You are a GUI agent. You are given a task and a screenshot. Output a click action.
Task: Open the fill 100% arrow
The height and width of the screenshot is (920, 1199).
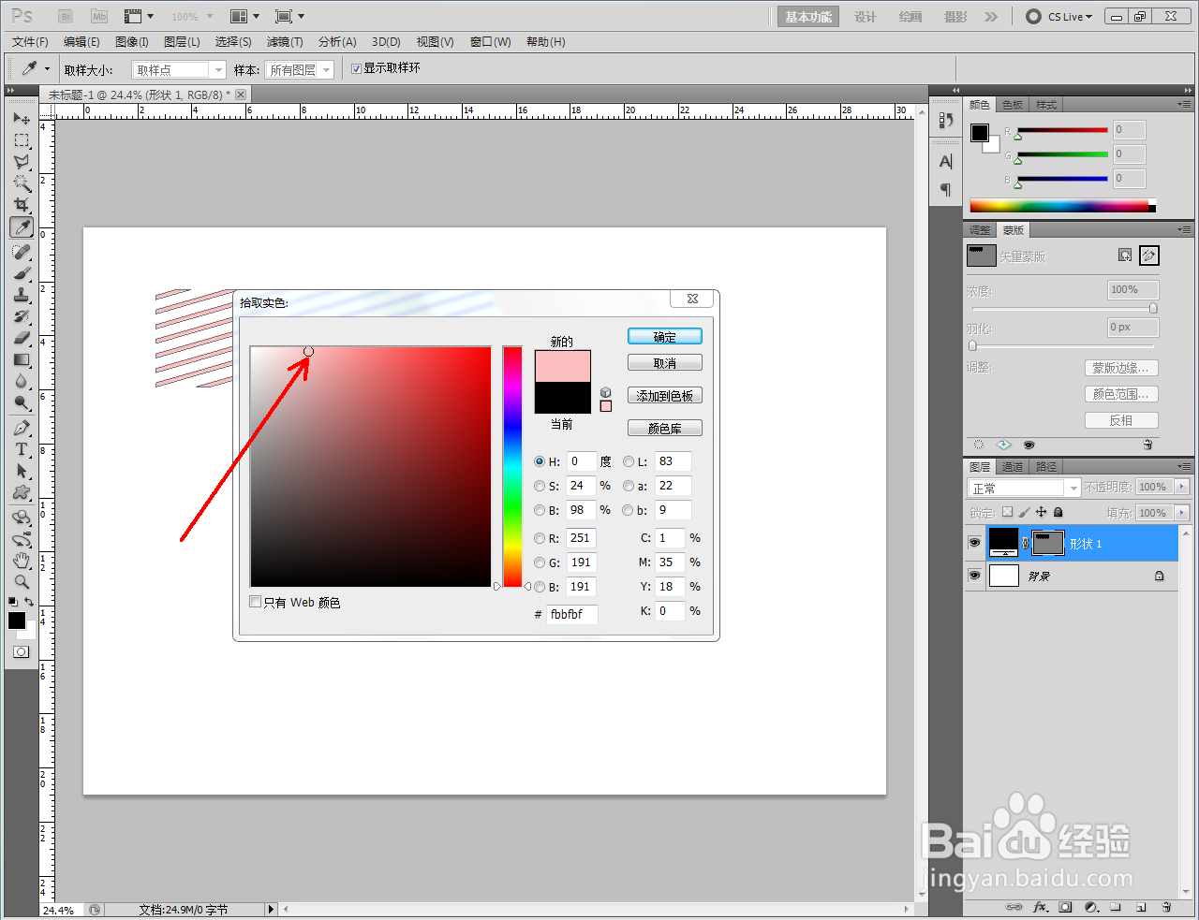[1181, 513]
